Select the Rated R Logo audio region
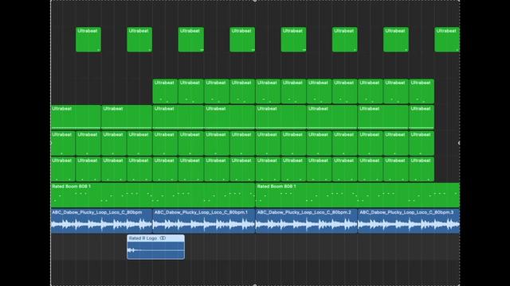510x286 pixels. click(x=156, y=247)
